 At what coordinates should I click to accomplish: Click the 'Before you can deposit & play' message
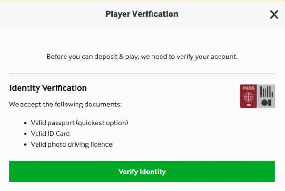[x=142, y=57]
